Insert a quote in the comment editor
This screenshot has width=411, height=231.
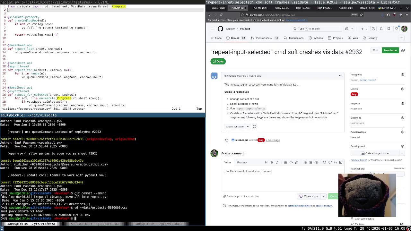(x=285, y=162)
